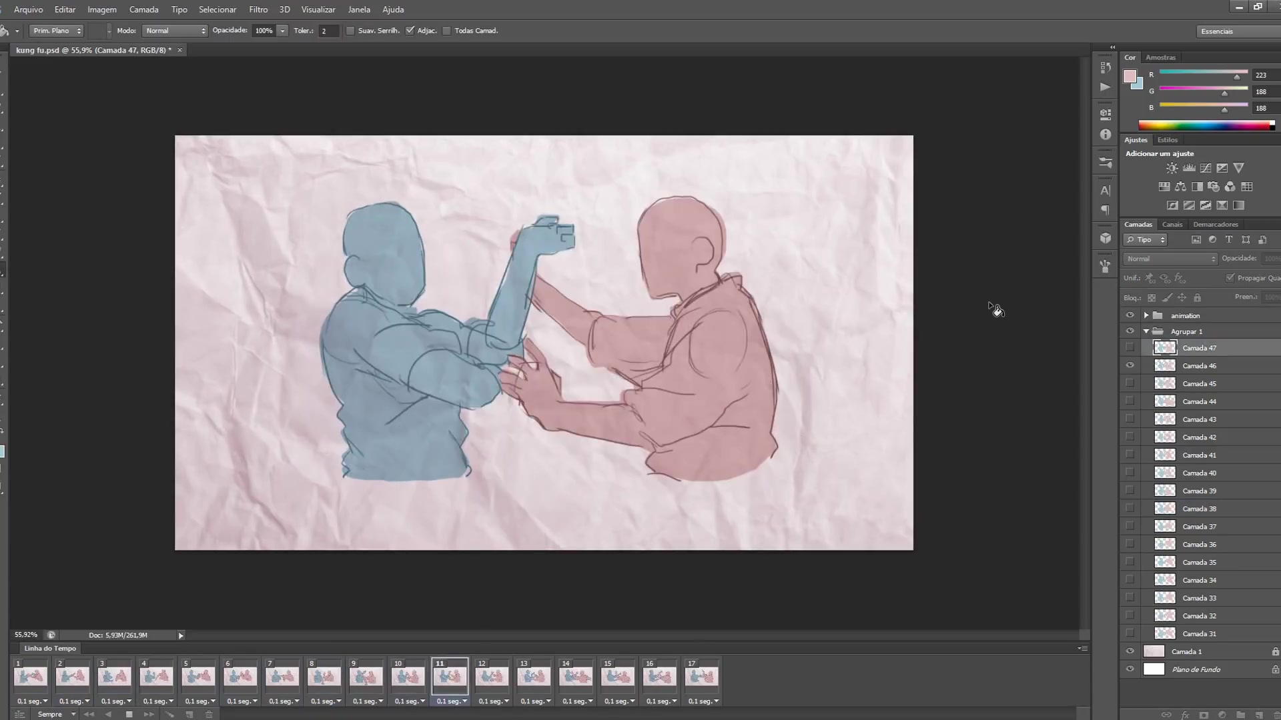Switch to the Canais tab

coord(1172,224)
